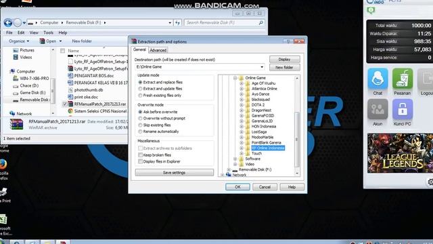Click the Age Of Wushu folder icon
This screenshot has height=244, width=433.
pyautogui.click(x=248, y=83)
